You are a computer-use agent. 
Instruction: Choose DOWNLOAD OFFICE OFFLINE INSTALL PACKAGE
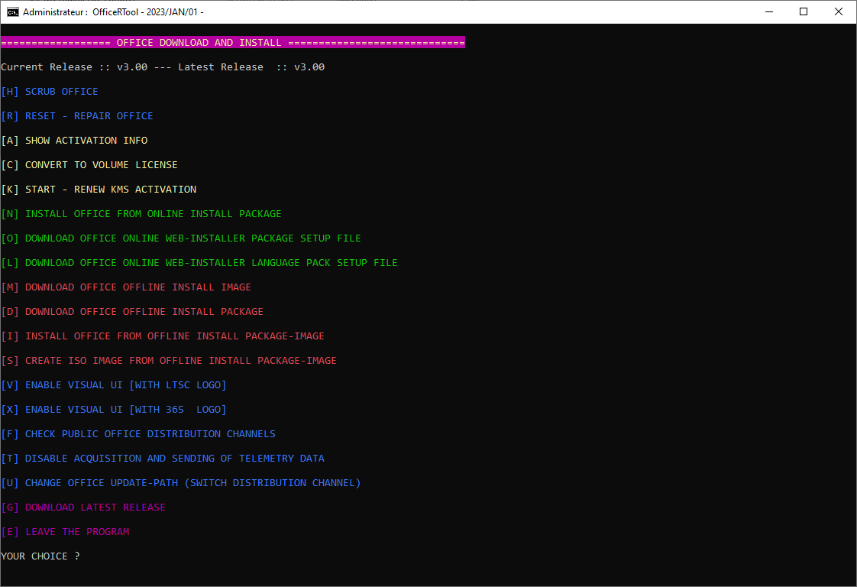132,312
